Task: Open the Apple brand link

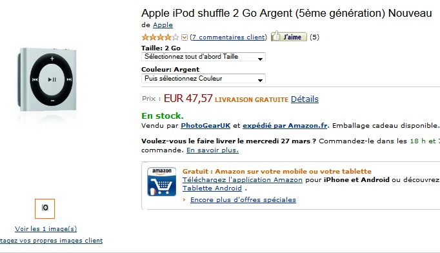Action: (163, 25)
